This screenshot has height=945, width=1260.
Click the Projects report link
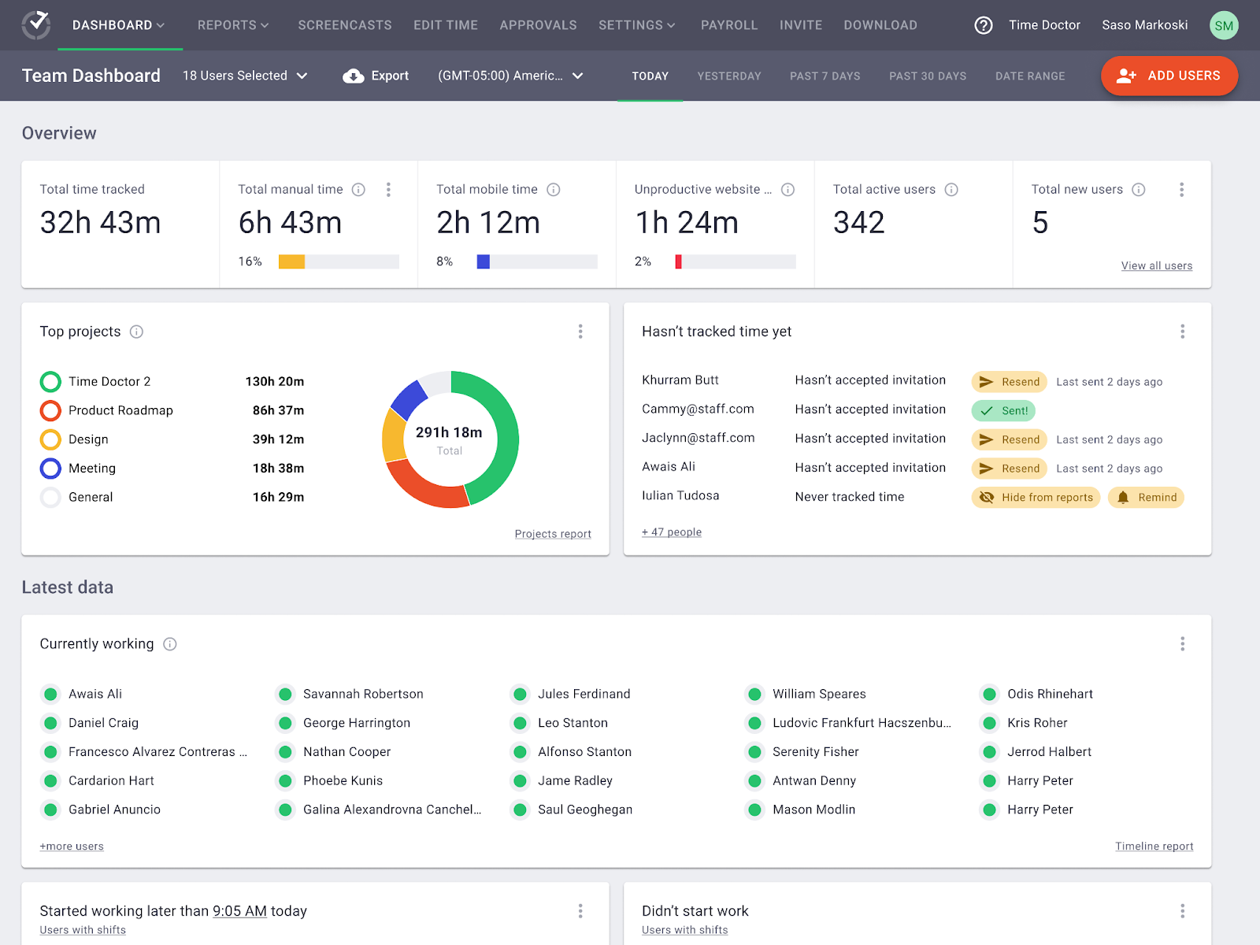(552, 533)
